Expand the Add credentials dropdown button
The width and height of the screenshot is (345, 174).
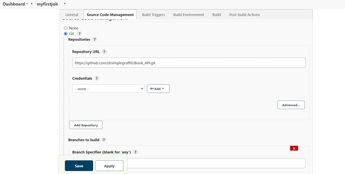pos(158,89)
